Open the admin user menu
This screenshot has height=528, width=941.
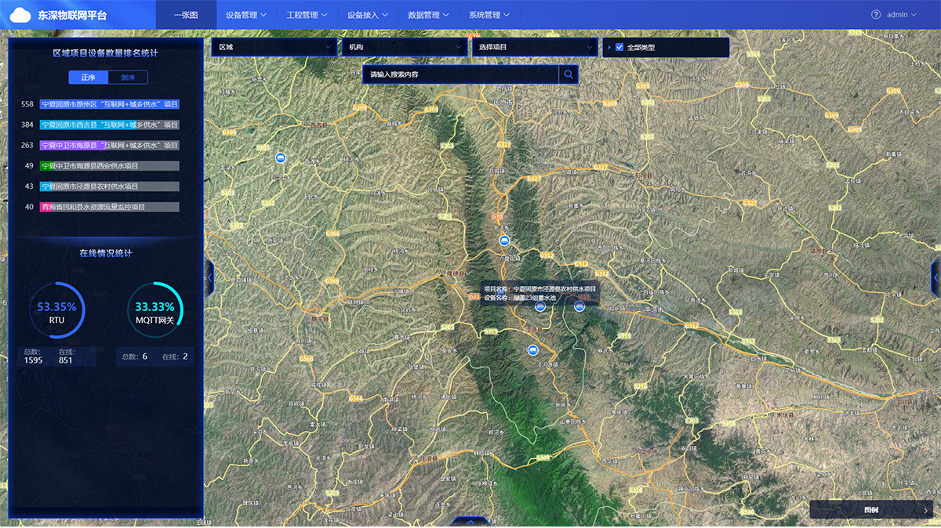902,14
